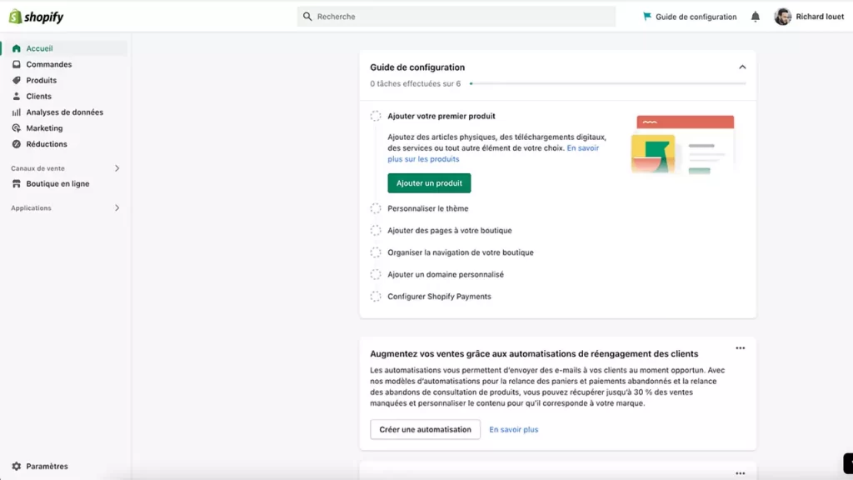Open the notifications bell
The height and width of the screenshot is (480, 853).
click(755, 17)
